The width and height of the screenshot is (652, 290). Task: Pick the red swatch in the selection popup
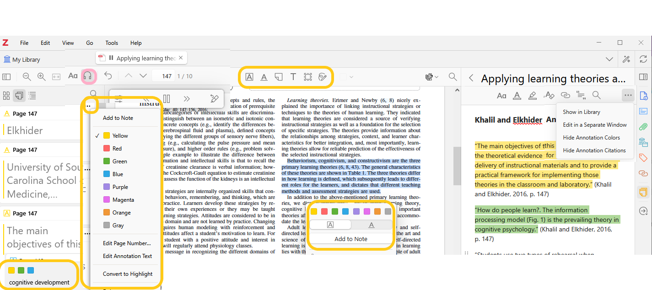coord(324,211)
